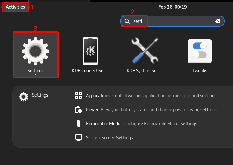Open the Feb 26 clock menu

pyautogui.click(x=172, y=7)
